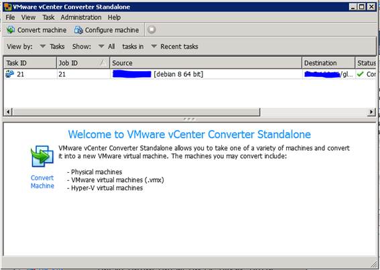Click the Hyper-V virtual machines line
The image size is (380, 270).
(x=105, y=188)
